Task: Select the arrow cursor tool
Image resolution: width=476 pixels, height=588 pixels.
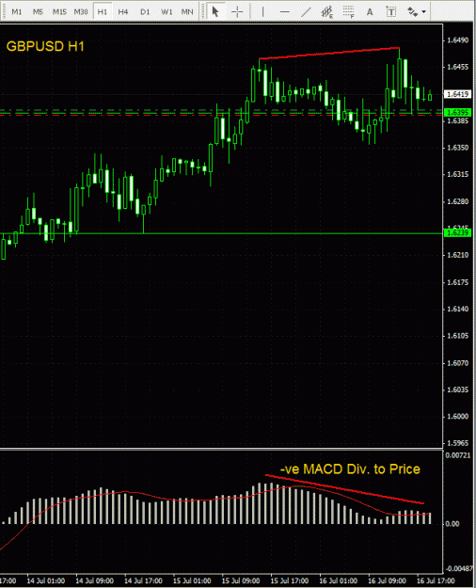Action: coord(215,12)
